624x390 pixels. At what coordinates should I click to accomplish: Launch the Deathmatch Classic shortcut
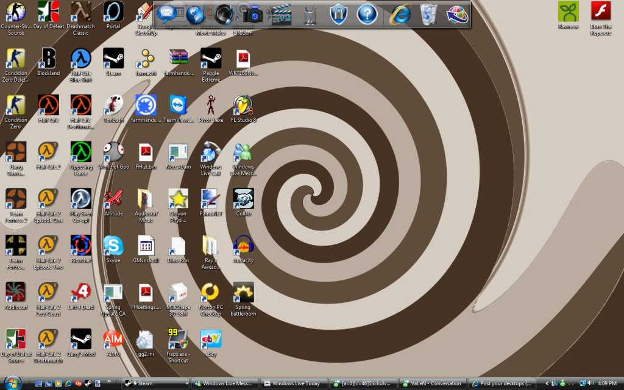pos(81,12)
